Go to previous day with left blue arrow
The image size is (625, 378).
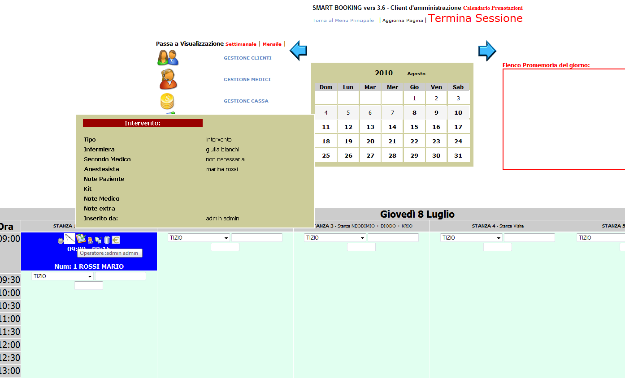click(299, 51)
